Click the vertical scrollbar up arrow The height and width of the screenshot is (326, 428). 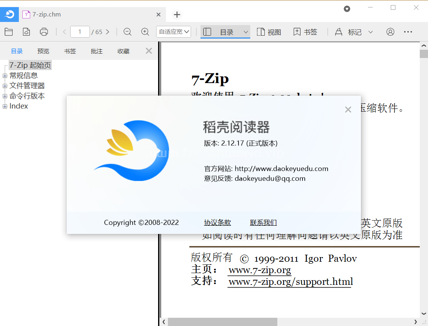coord(424,45)
